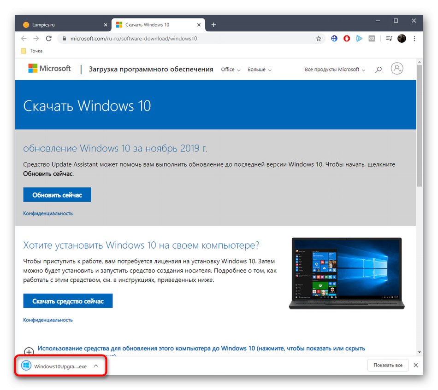Open the gray OS extension icon
The image size is (438, 390).
372,39
